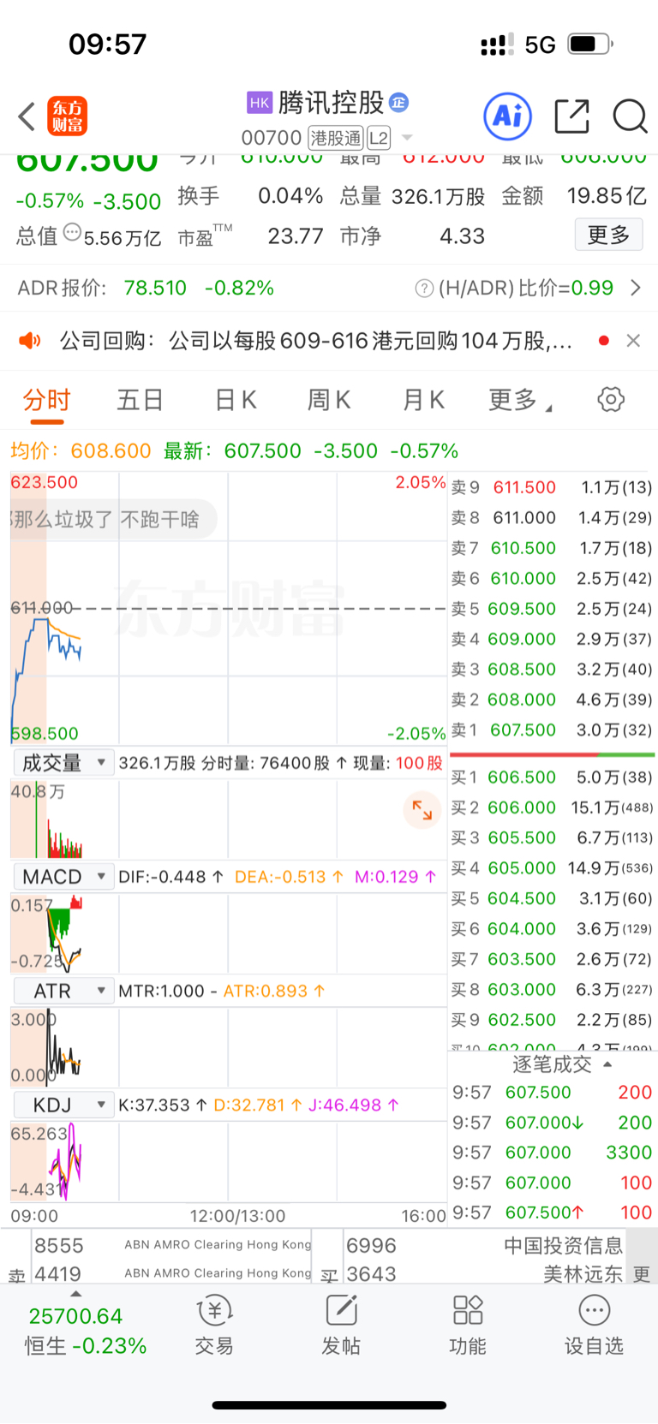Tap the intraday price line chart
The height and width of the screenshot is (1424, 658).
(228, 608)
